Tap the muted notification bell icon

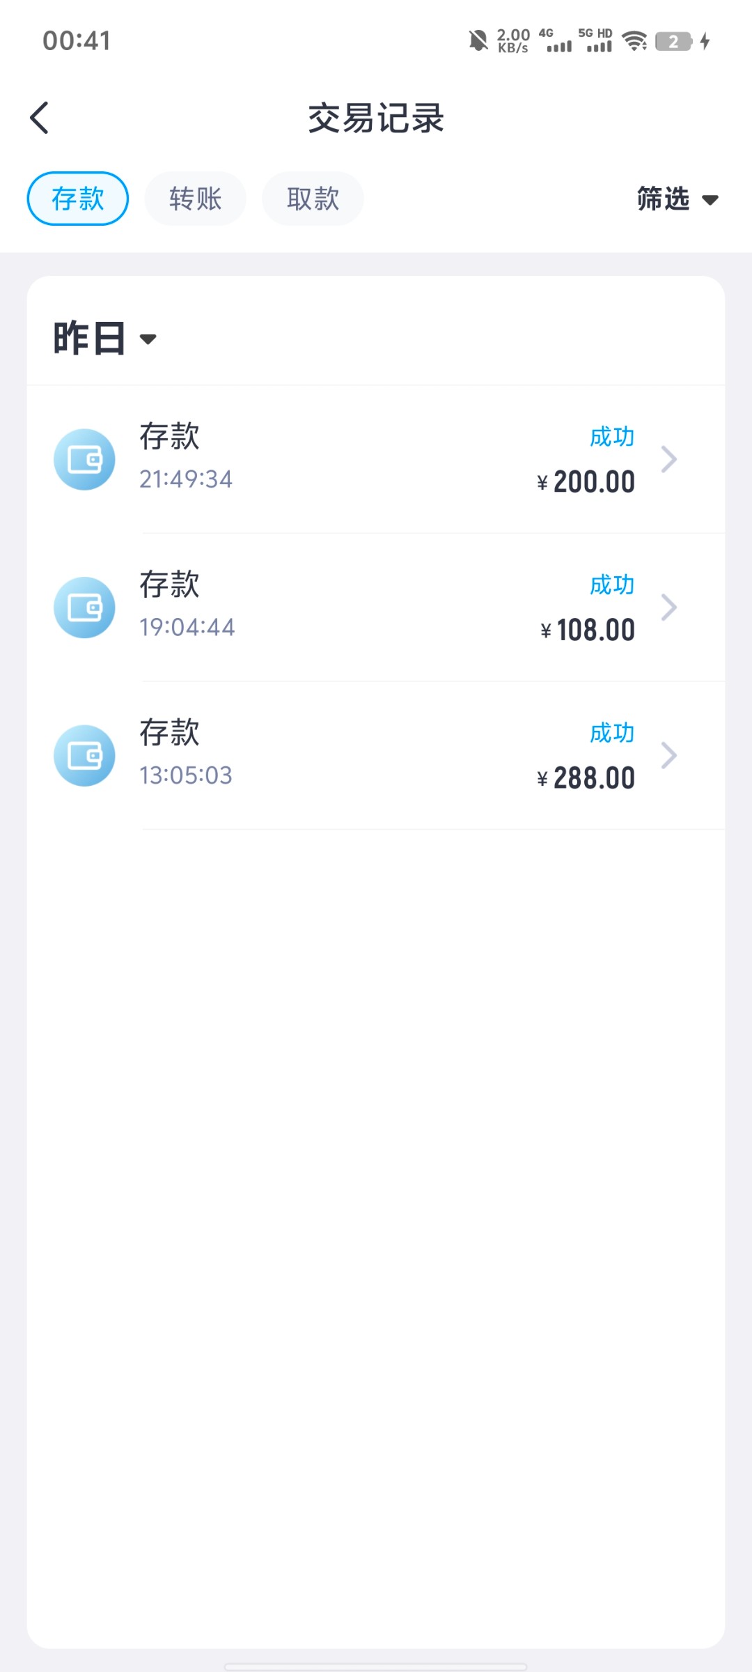[478, 41]
